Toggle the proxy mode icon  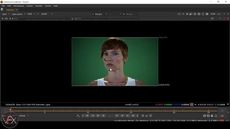[x=187, y=14]
